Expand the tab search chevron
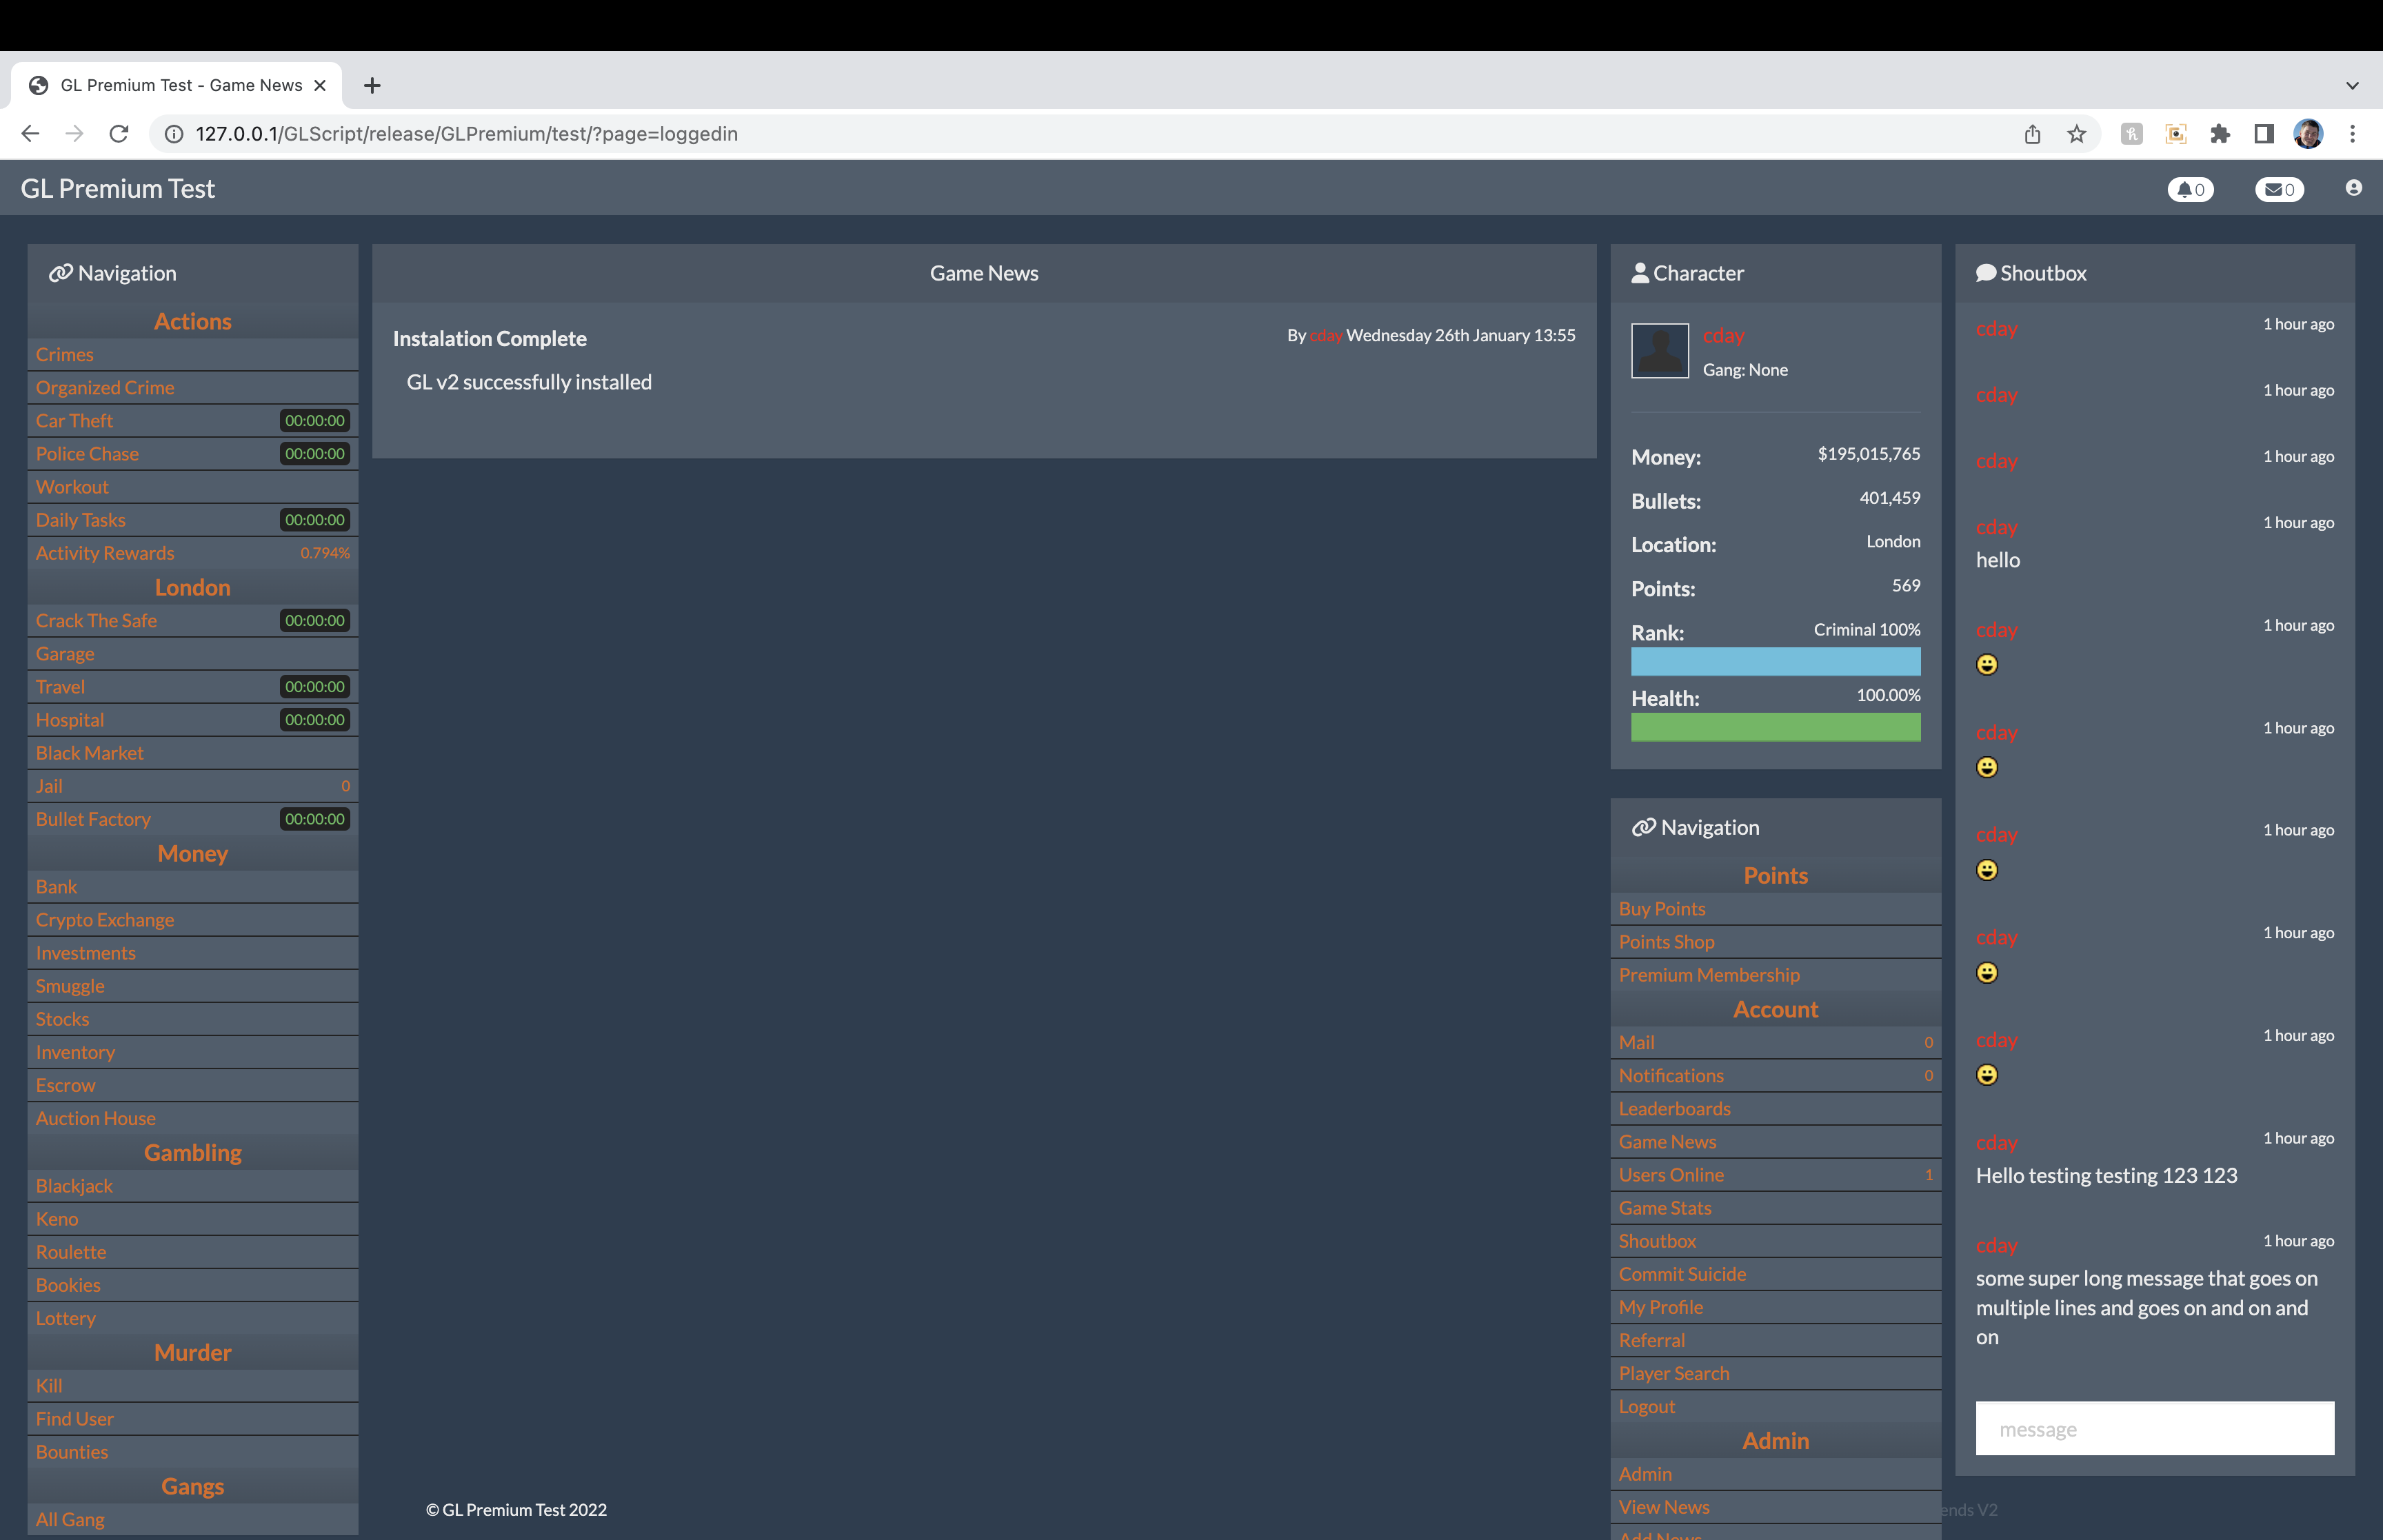Screen dimensions: 2383x1540 tap(2352, 85)
